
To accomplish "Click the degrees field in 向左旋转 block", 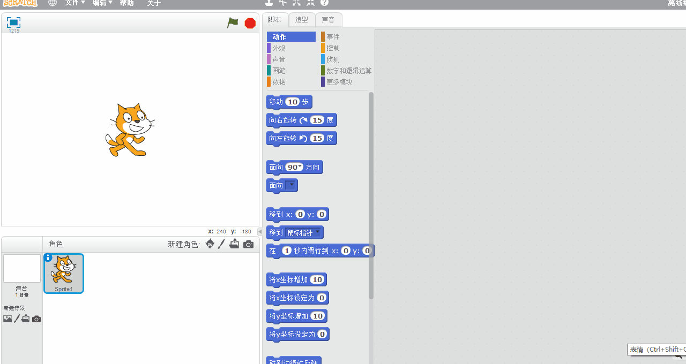I will click(318, 138).
